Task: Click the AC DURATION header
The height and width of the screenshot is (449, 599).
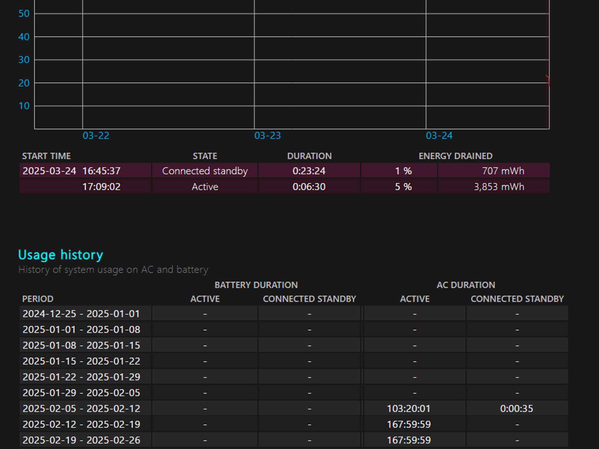Action: [466, 285]
